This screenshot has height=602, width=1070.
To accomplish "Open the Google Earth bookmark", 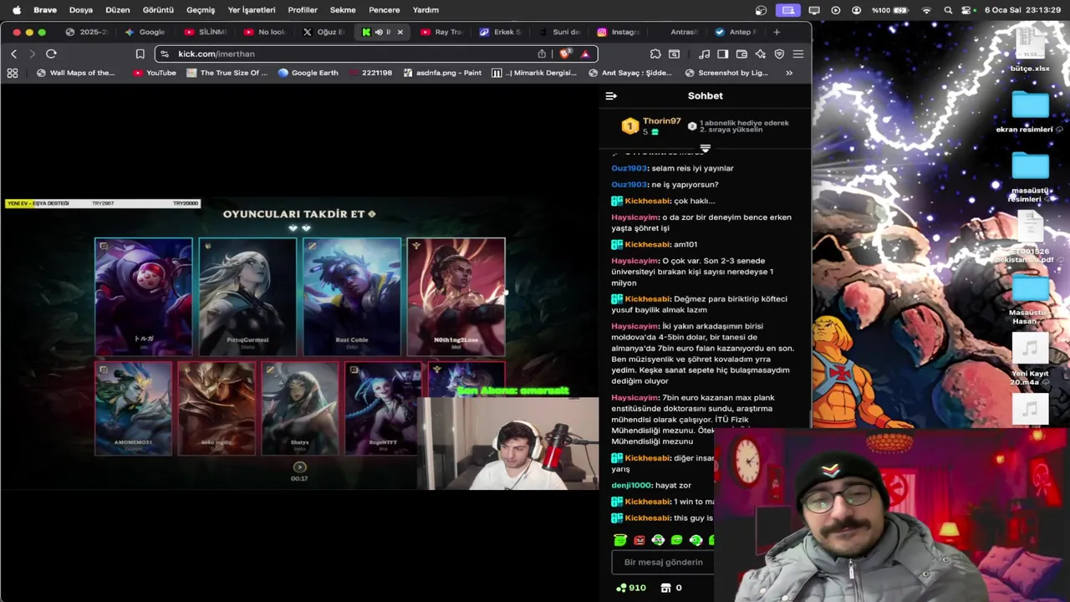I will (x=308, y=73).
